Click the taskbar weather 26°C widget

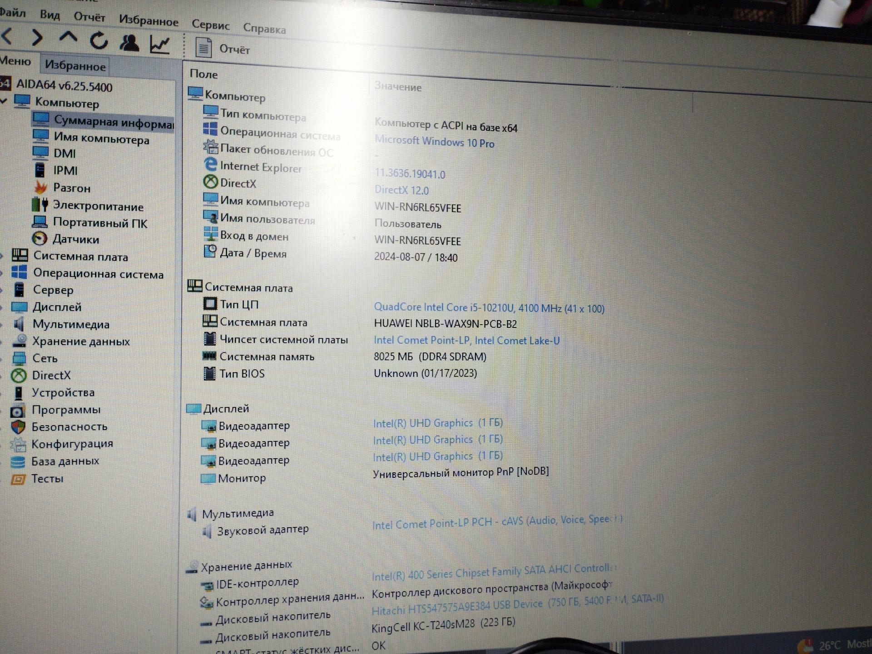coord(835,645)
